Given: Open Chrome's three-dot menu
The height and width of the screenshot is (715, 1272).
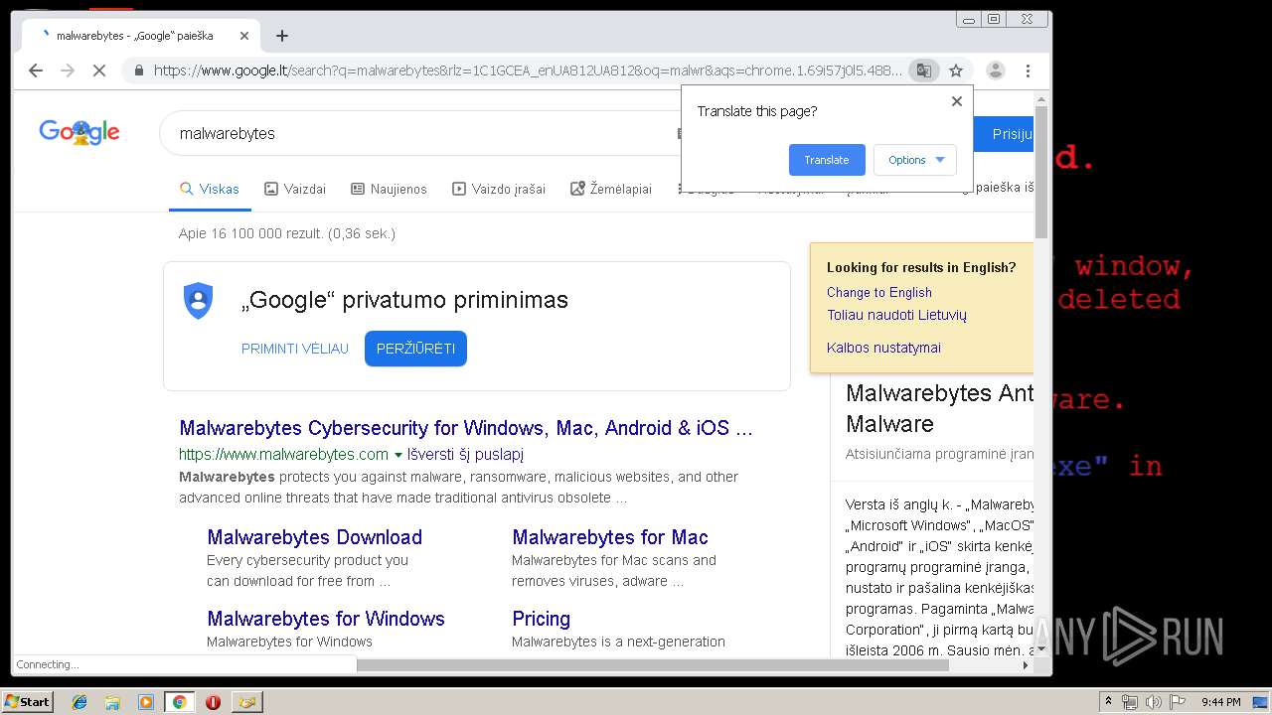Looking at the screenshot, I should click(x=1028, y=71).
